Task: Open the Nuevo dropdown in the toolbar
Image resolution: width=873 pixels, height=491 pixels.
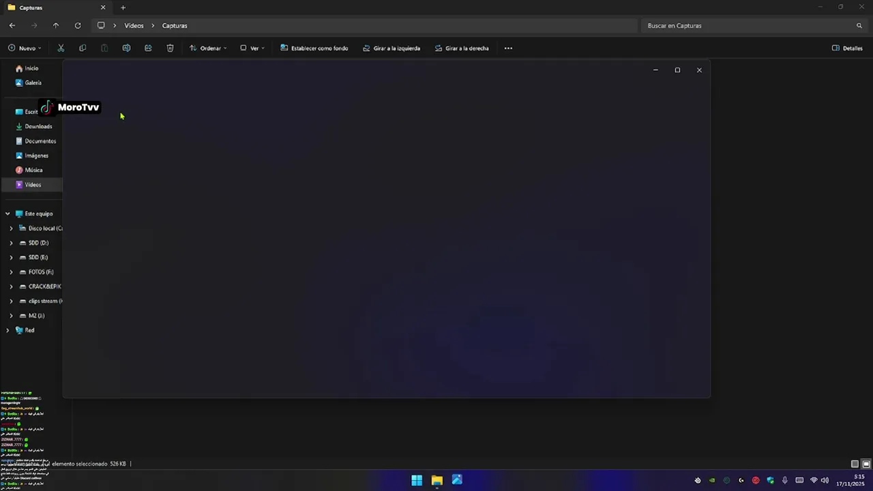Action: 25,48
